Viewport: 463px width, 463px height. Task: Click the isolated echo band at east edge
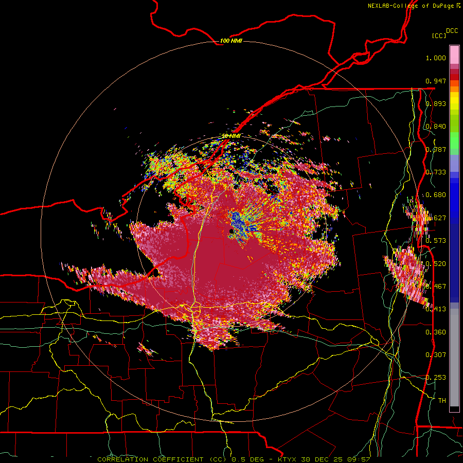pyautogui.click(x=409, y=278)
